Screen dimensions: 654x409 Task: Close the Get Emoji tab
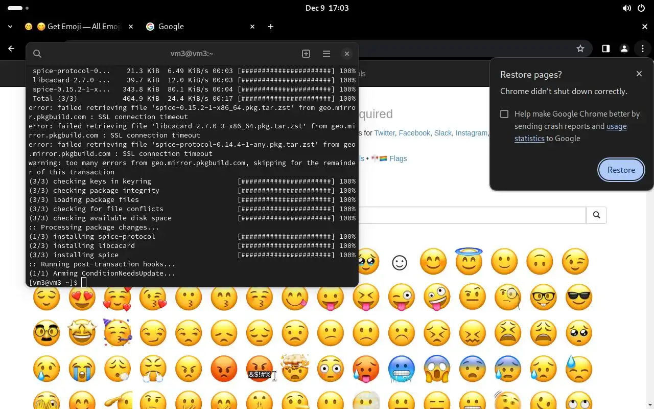click(x=131, y=27)
